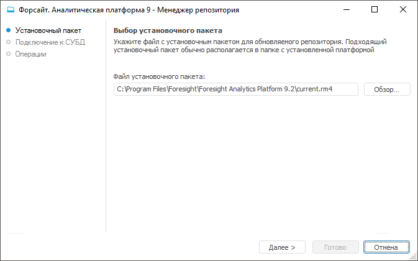Cancel the wizard with Отмена

386,247
